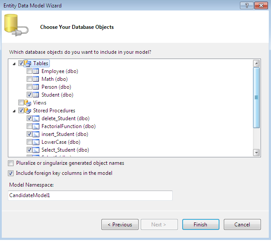The height and width of the screenshot is (250, 271).
Task: Close the wizard with the X button
Action: (261, 6)
